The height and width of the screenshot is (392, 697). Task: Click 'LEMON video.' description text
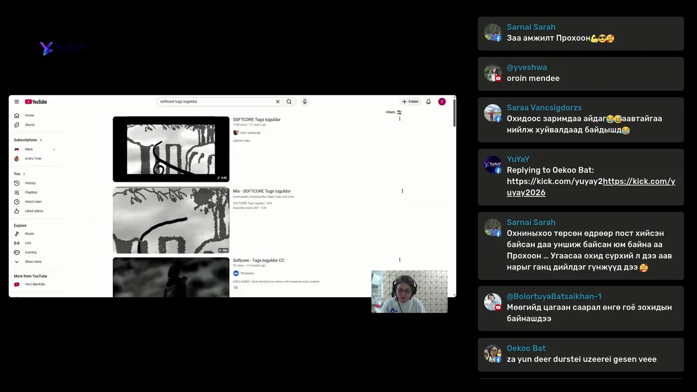242,141
